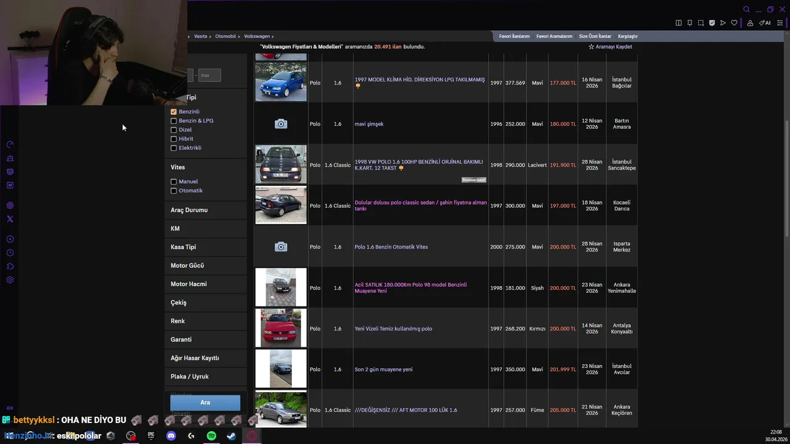The width and height of the screenshot is (790, 444).
Task: Expand the Araç Durumu filter
Action: pos(206,210)
